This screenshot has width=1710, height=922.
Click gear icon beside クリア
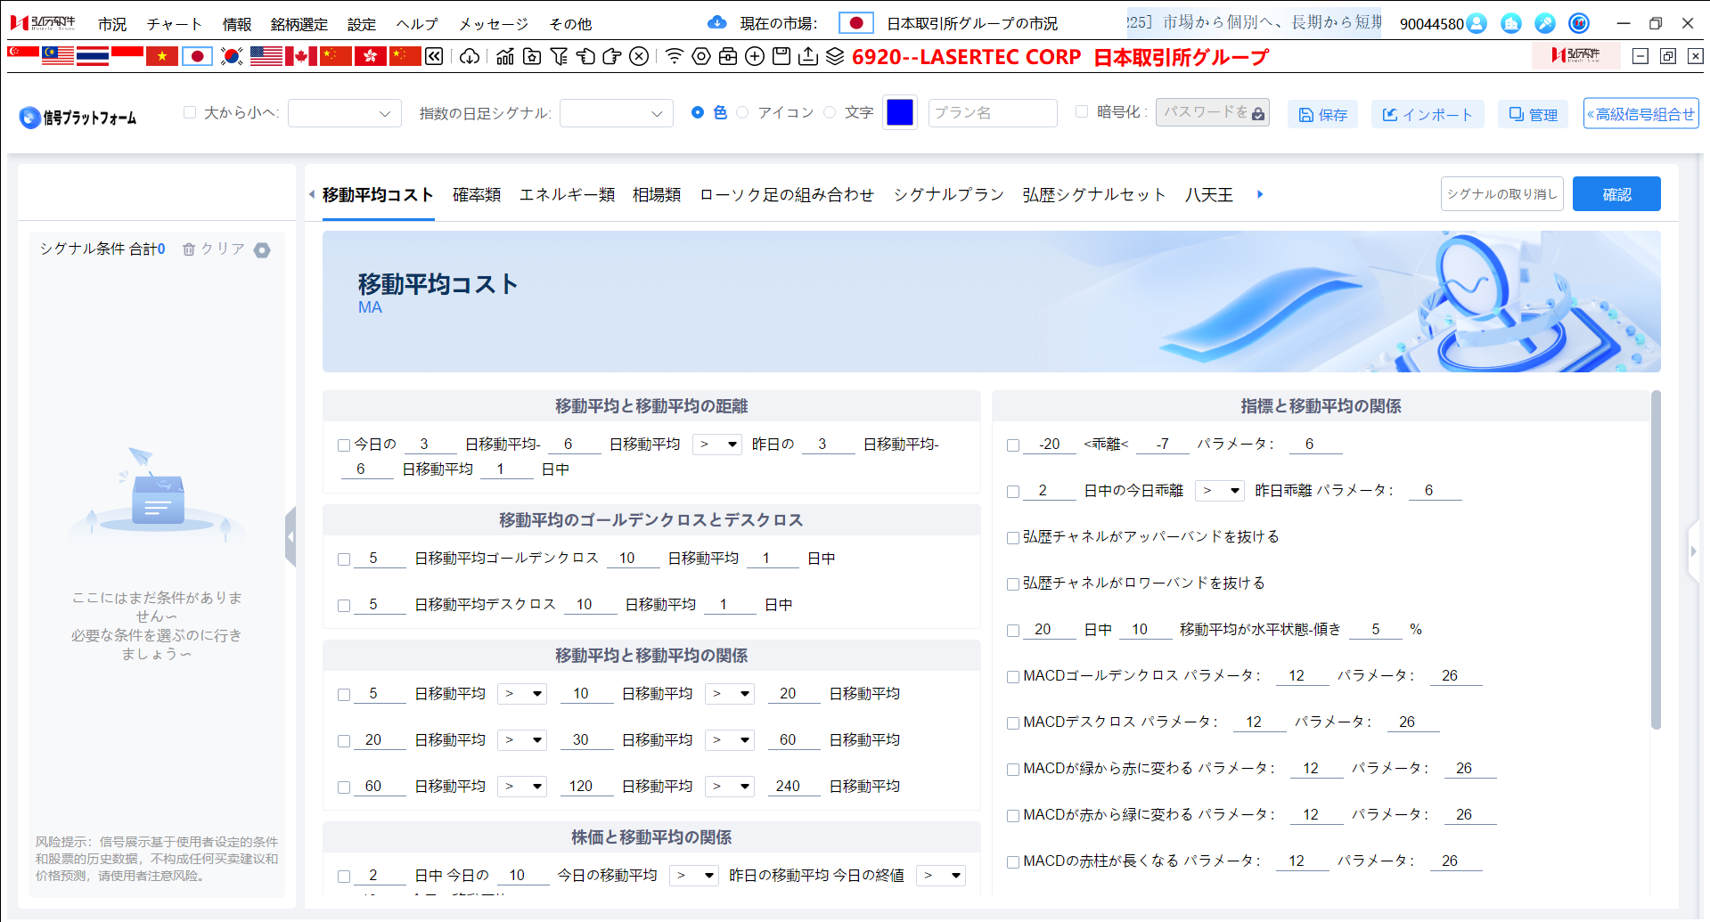(262, 250)
